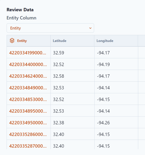Select longitude cell -94.19
The height and width of the screenshot is (155, 145).
(x=103, y=64)
